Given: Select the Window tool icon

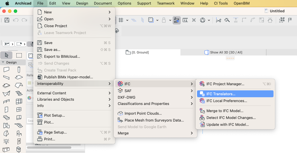Looking at the screenshot, I should (19, 110).
